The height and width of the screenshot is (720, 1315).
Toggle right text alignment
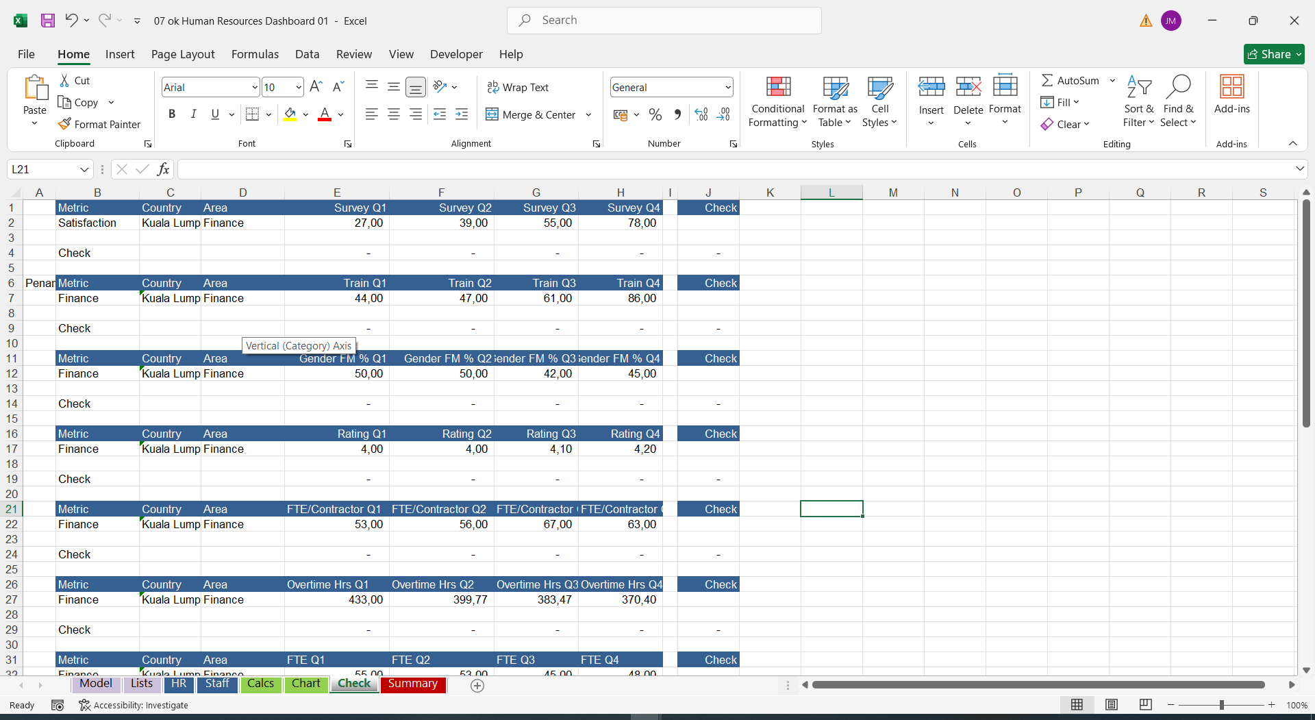pos(416,114)
